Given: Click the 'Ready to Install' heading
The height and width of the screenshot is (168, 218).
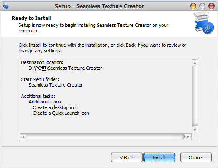Looking at the screenshot, I should click(31, 18).
